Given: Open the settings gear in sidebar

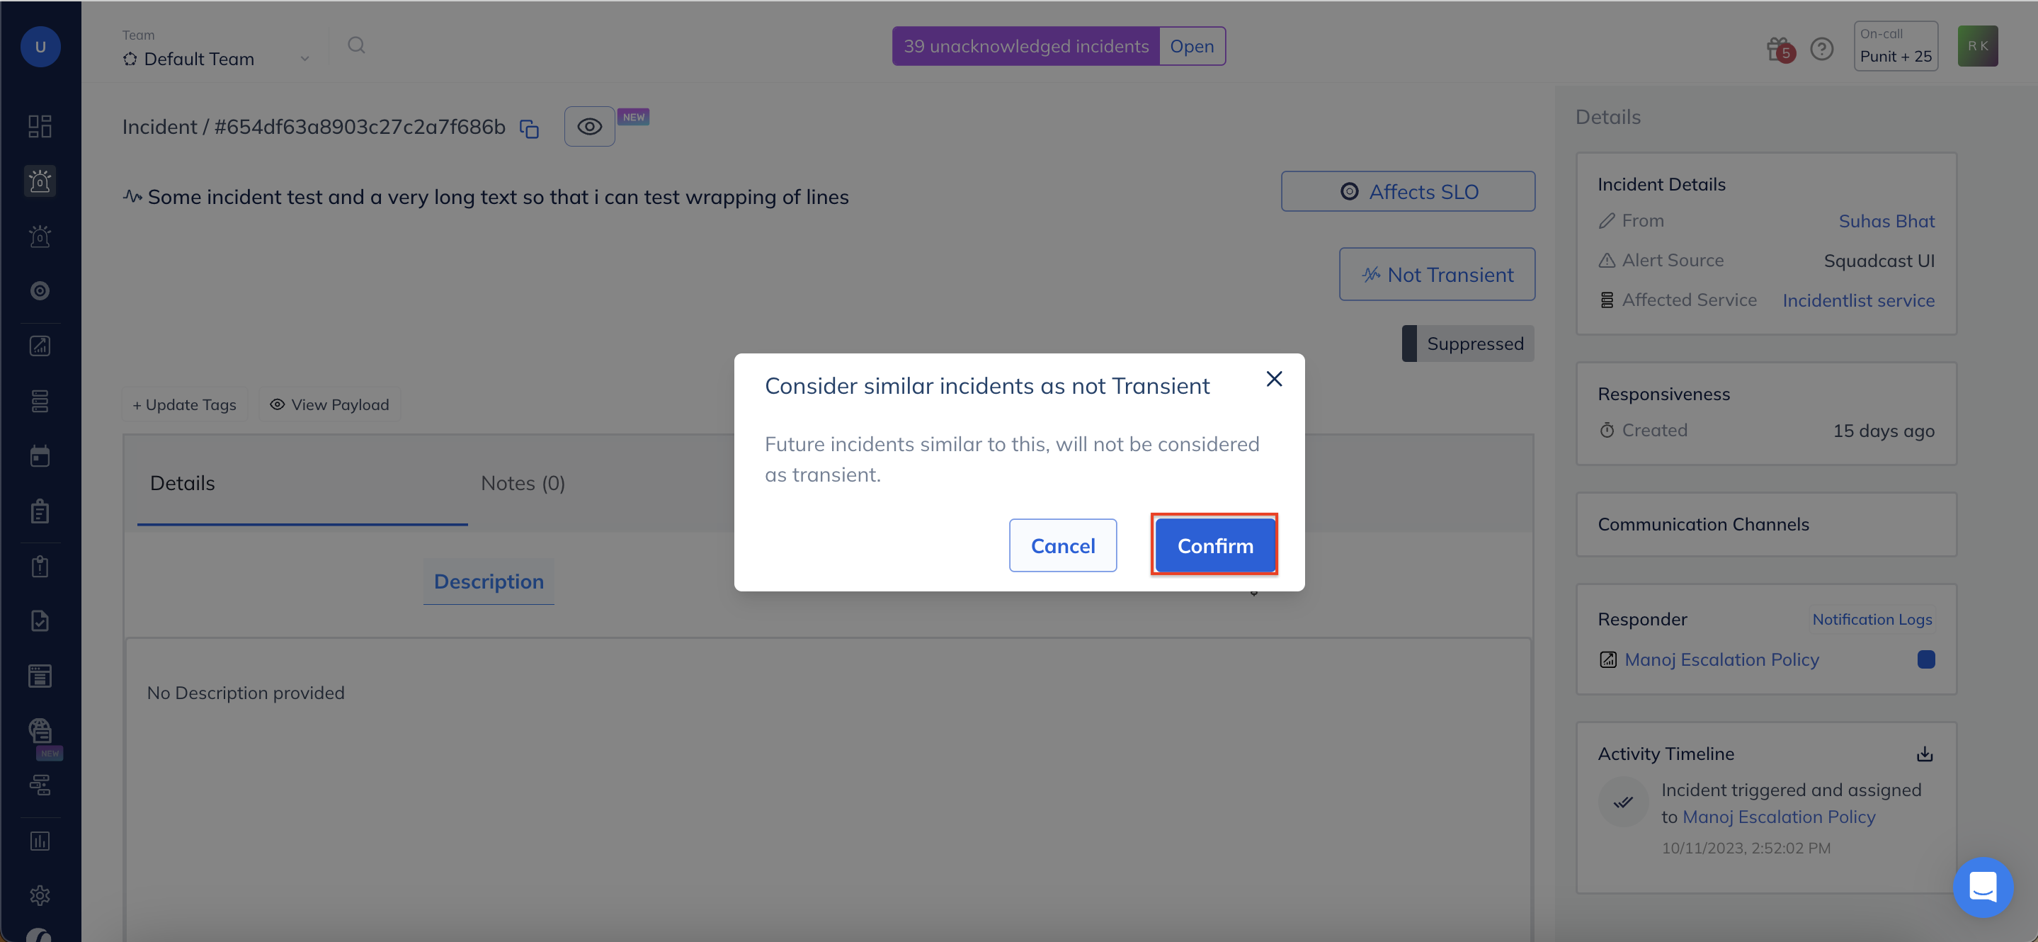Looking at the screenshot, I should (x=40, y=895).
